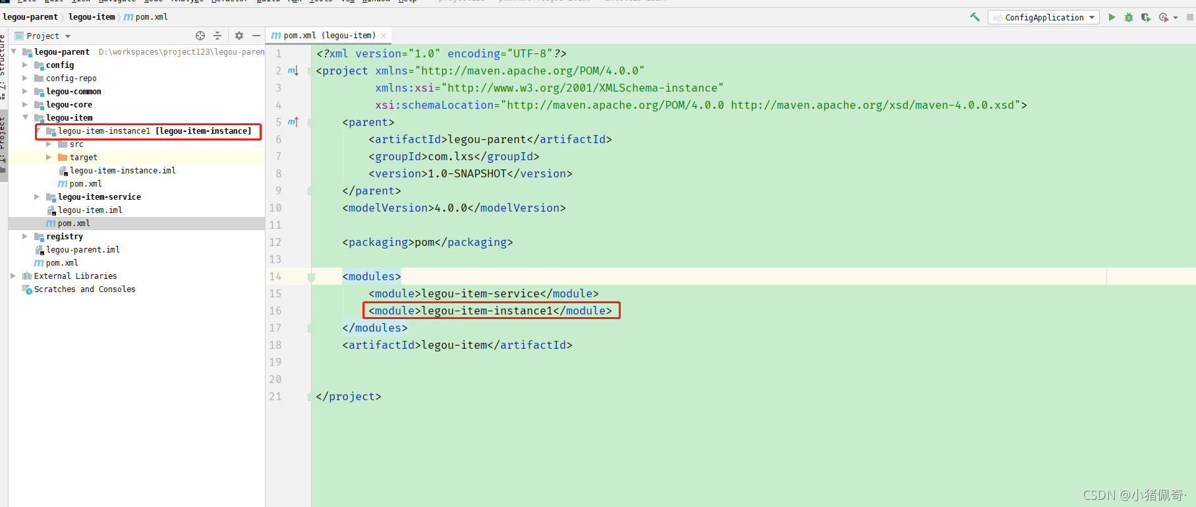Collapse the legou-item module
Viewport: 1196px width, 507px height.
click(25, 117)
